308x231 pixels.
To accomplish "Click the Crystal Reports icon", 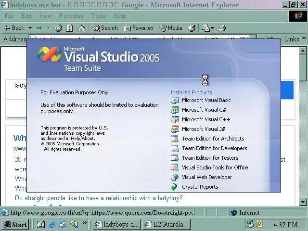I will click(x=174, y=187).
